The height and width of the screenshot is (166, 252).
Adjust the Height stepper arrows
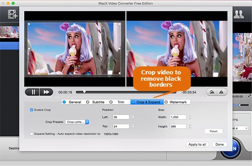click(x=190, y=126)
